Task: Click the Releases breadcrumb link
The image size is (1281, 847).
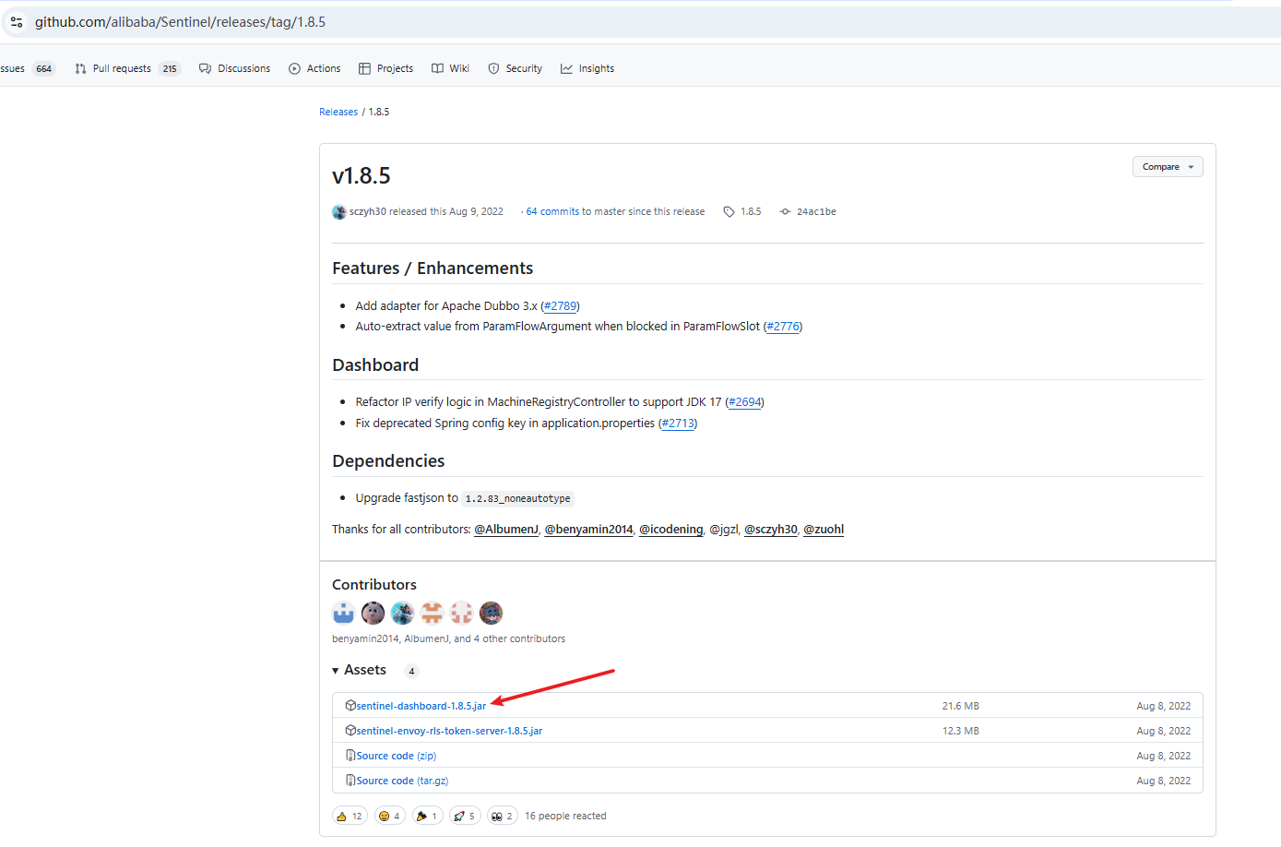Action: tap(338, 112)
